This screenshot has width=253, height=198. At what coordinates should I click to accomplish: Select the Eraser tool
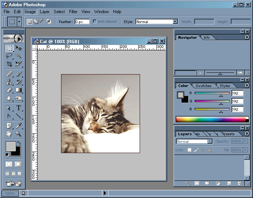click(x=9, y=90)
